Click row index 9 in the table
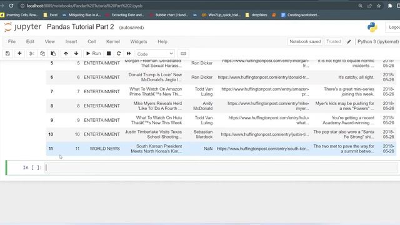 (x=52, y=120)
